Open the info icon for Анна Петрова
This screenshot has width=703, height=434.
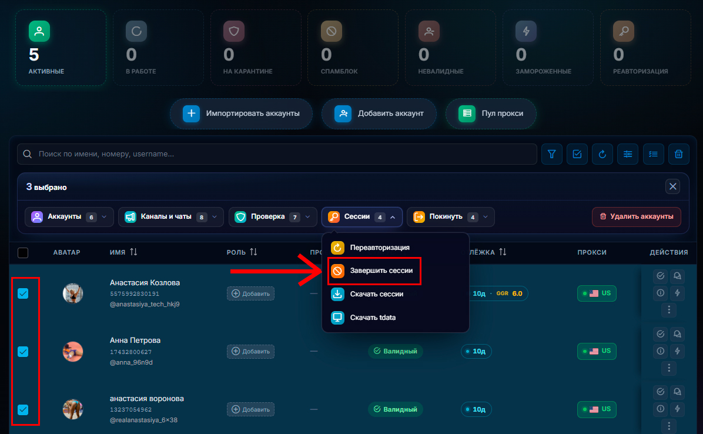661,350
